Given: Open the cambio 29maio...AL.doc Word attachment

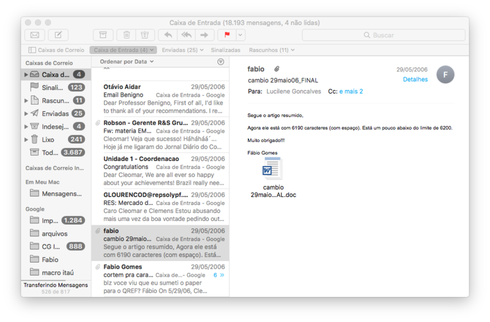Looking at the screenshot, I should [x=273, y=178].
